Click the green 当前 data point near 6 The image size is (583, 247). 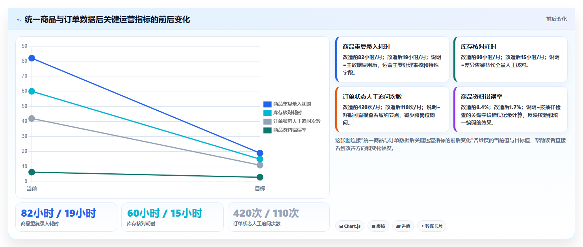32,172
